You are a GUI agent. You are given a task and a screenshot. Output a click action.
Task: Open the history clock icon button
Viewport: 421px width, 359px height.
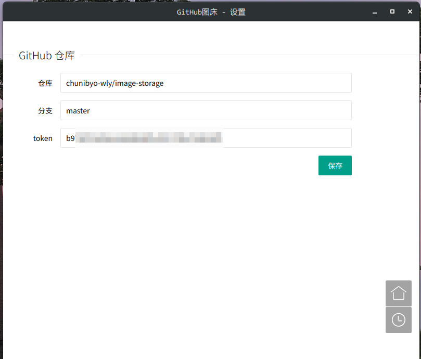(x=399, y=320)
